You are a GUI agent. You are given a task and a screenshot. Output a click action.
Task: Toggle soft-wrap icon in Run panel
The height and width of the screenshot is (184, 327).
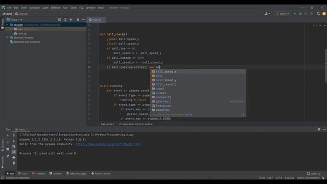(x=14, y=147)
